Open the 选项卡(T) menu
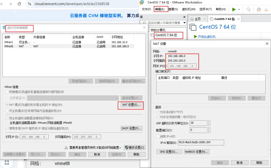 (x=206, y=9)
